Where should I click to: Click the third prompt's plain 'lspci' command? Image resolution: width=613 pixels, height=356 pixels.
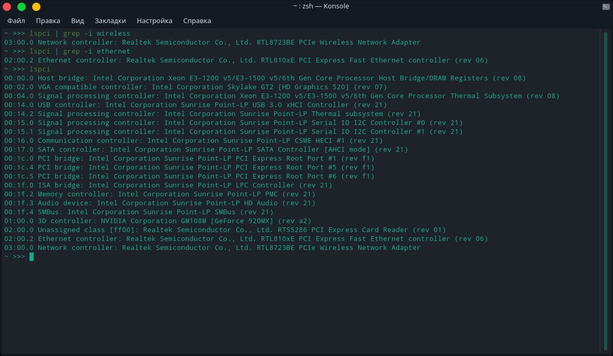click(40, 69)
